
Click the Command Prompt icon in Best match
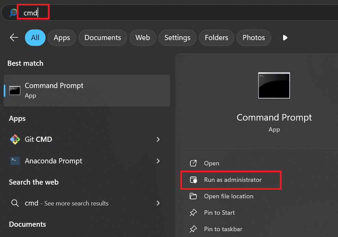[15, 90]
